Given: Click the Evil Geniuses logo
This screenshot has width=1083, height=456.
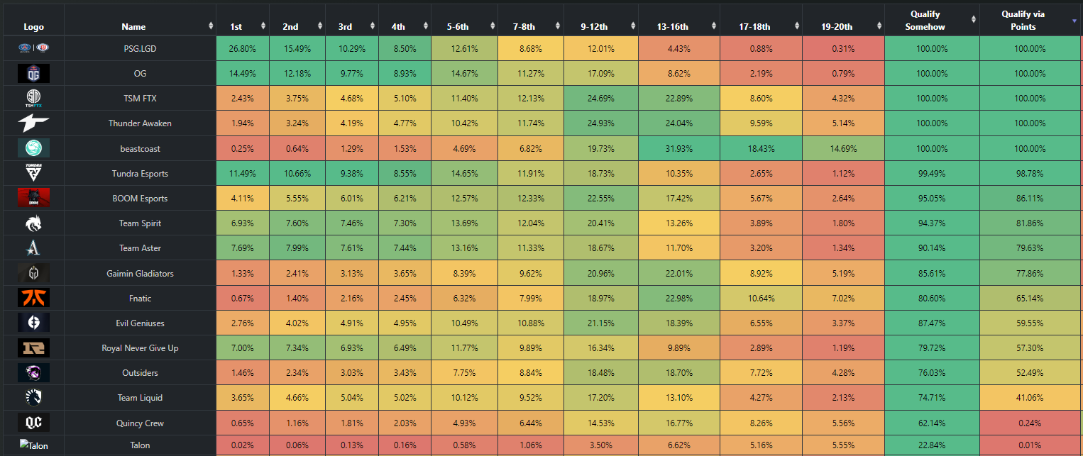Looking at the screenshot, I should (33, 323).
